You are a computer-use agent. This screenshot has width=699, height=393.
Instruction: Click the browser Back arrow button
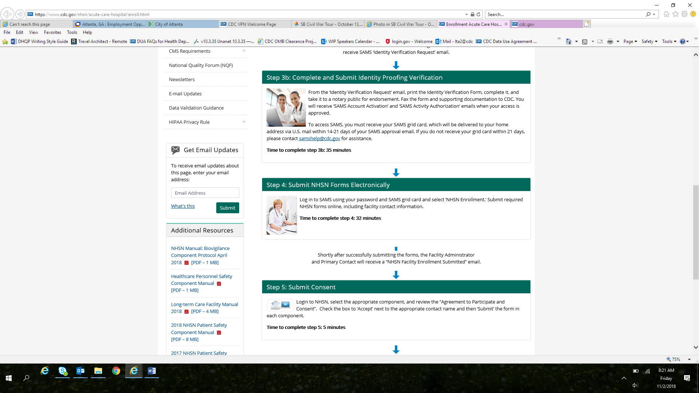coord(7,14)
